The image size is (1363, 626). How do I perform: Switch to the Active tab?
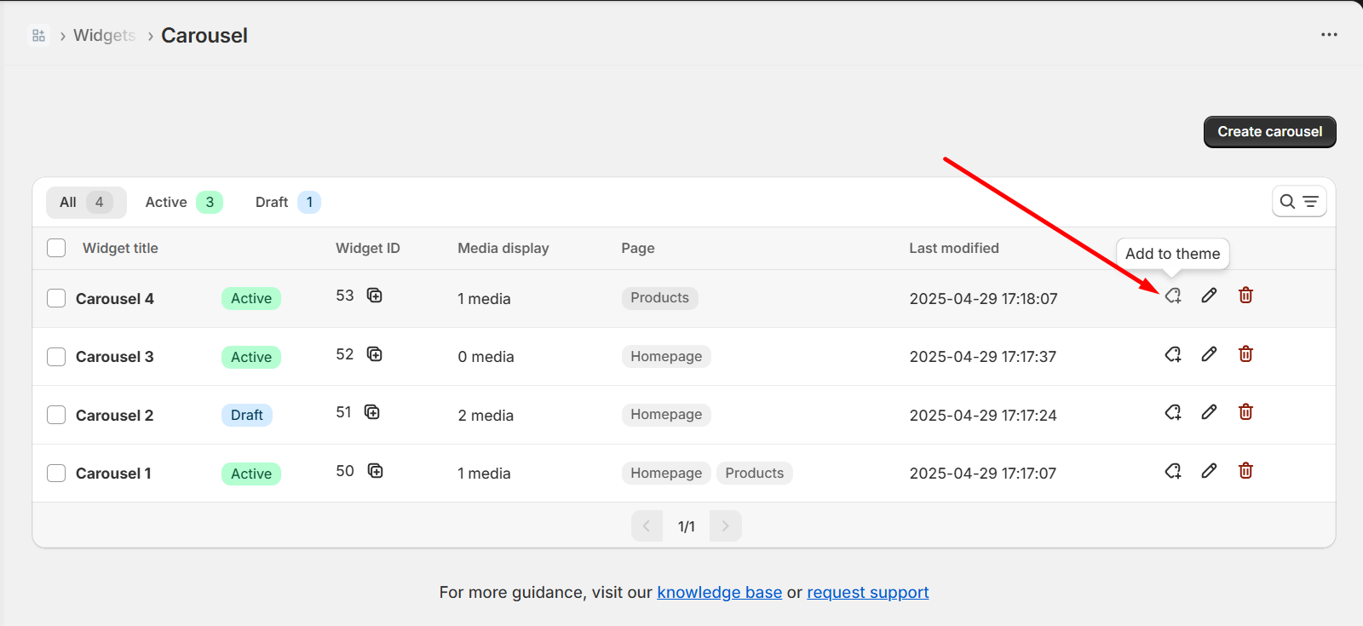coord(183,203)
